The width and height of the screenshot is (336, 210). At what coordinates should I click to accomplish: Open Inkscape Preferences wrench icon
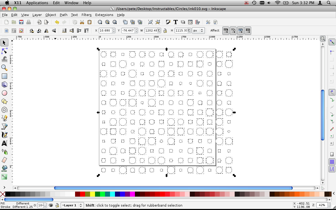point(208,22)
